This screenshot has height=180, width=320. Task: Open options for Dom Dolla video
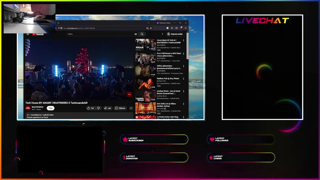(183, 104)
